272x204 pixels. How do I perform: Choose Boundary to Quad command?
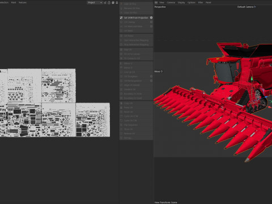pyautogui.click(x=136, y=98)
